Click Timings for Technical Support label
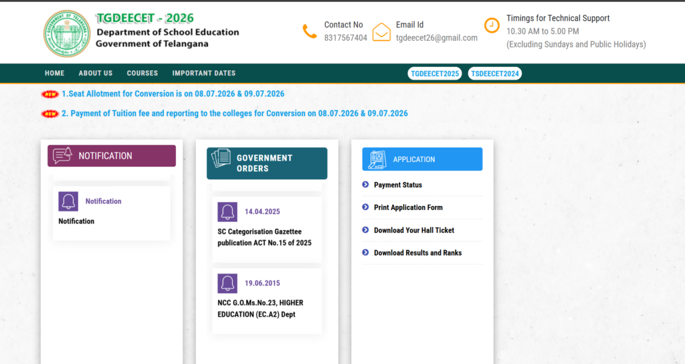The image size is (685, 364). tap(558, 18)
